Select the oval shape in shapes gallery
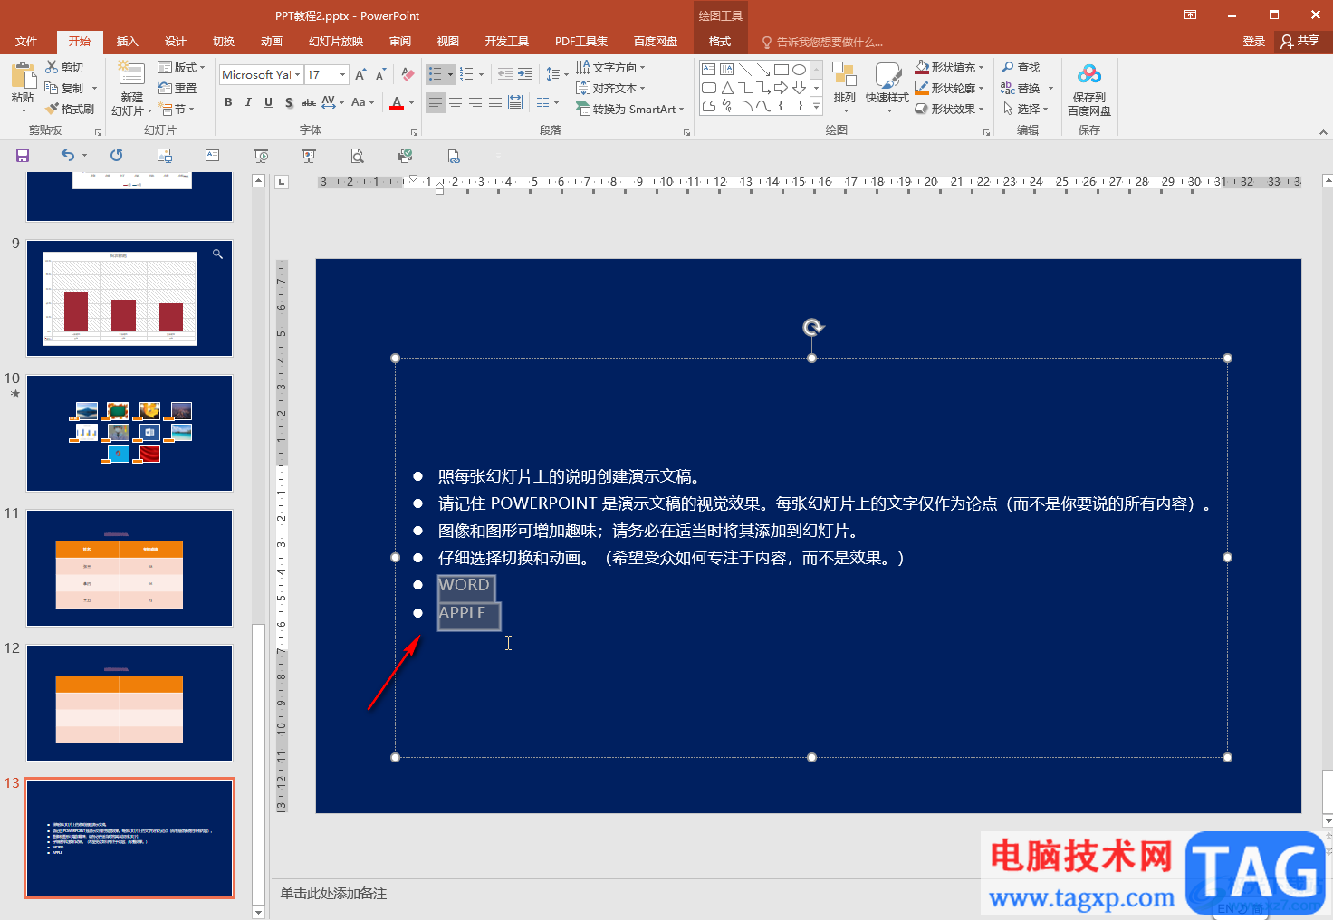The image size is (1333, 920). click(799, 70)
